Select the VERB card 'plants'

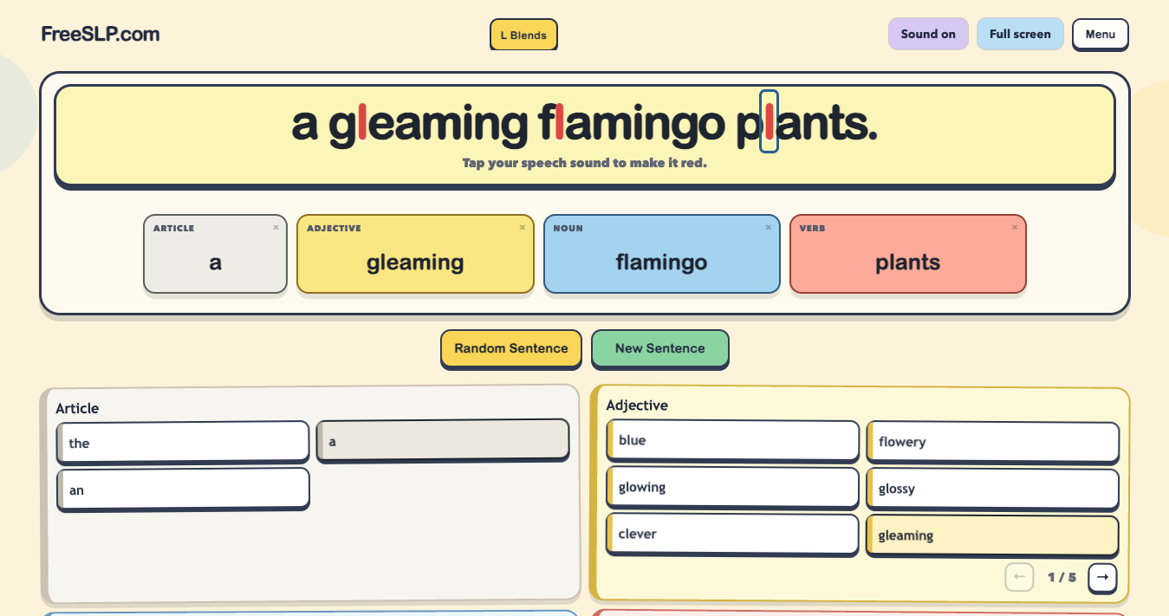point(907,254)
